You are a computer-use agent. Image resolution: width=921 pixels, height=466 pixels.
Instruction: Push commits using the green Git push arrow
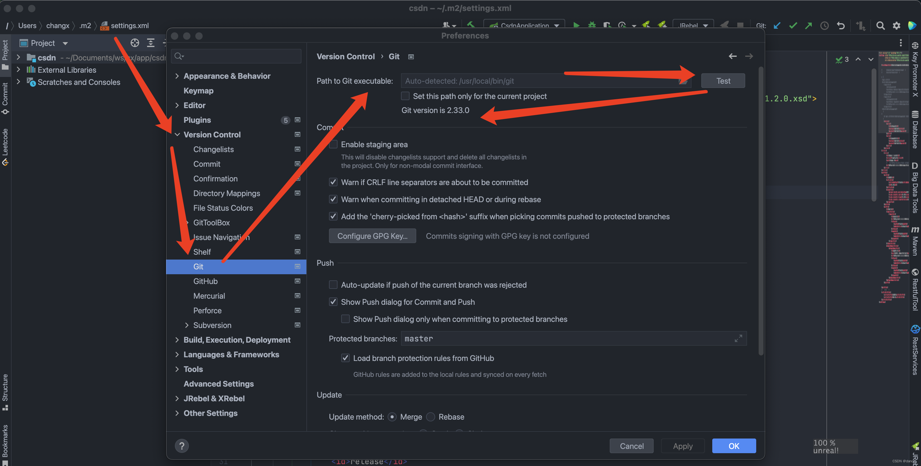pyautogui.click(x=809, y=25)
